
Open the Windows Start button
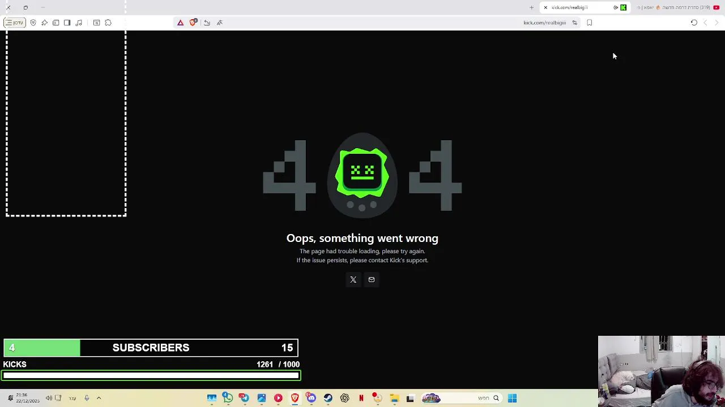tap(512, 398)
